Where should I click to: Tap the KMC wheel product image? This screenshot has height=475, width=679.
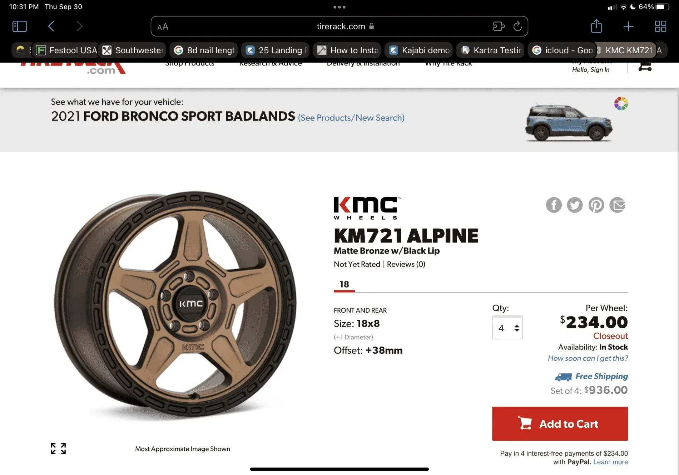tap(175, 304)
